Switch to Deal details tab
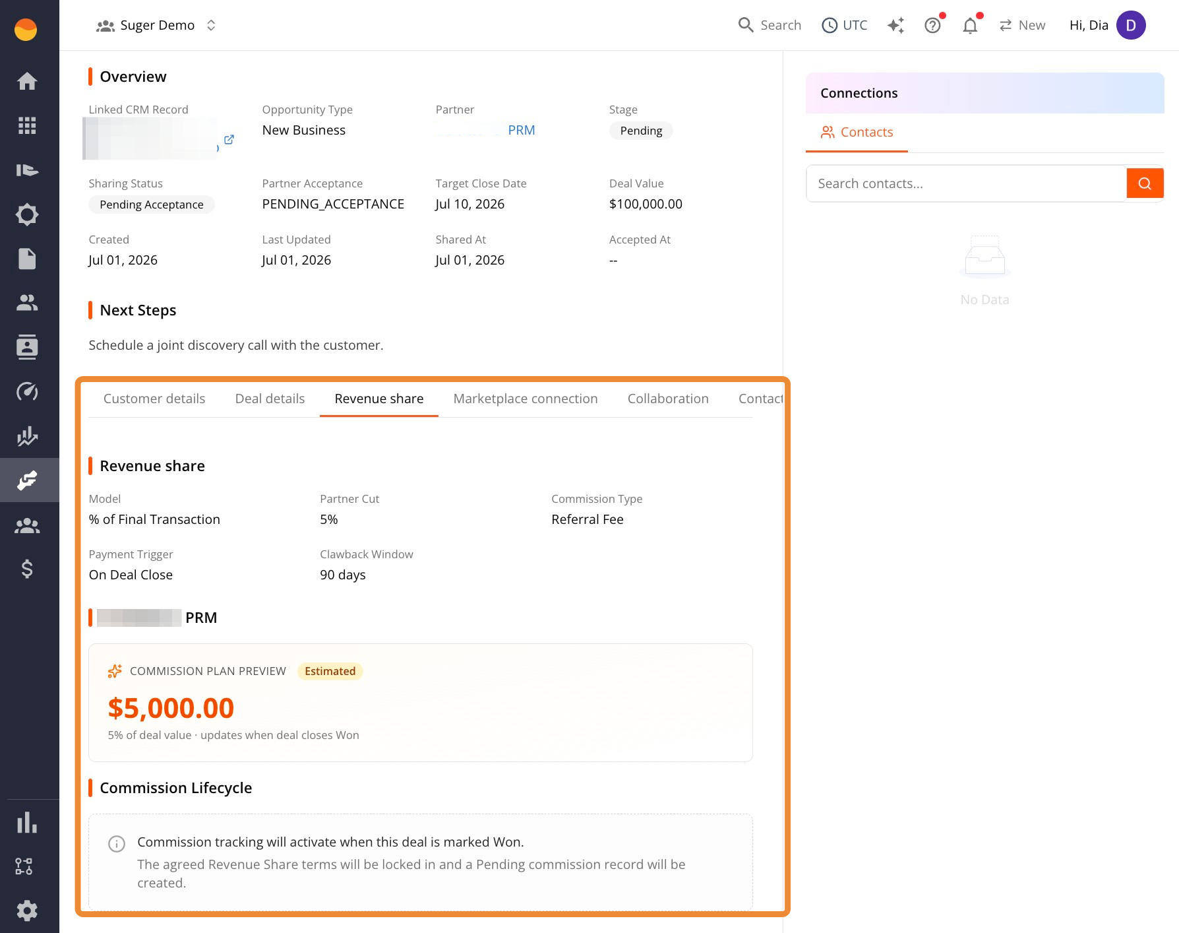 (270, 399)
